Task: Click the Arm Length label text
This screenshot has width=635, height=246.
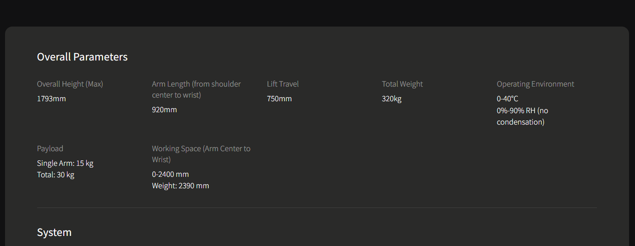Action: [196, 89]
